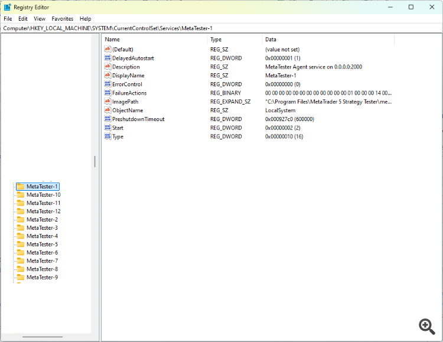Click the DelayedAutostart DWORD icon
This screenshot has height=342, width=443.
[108, 58]
